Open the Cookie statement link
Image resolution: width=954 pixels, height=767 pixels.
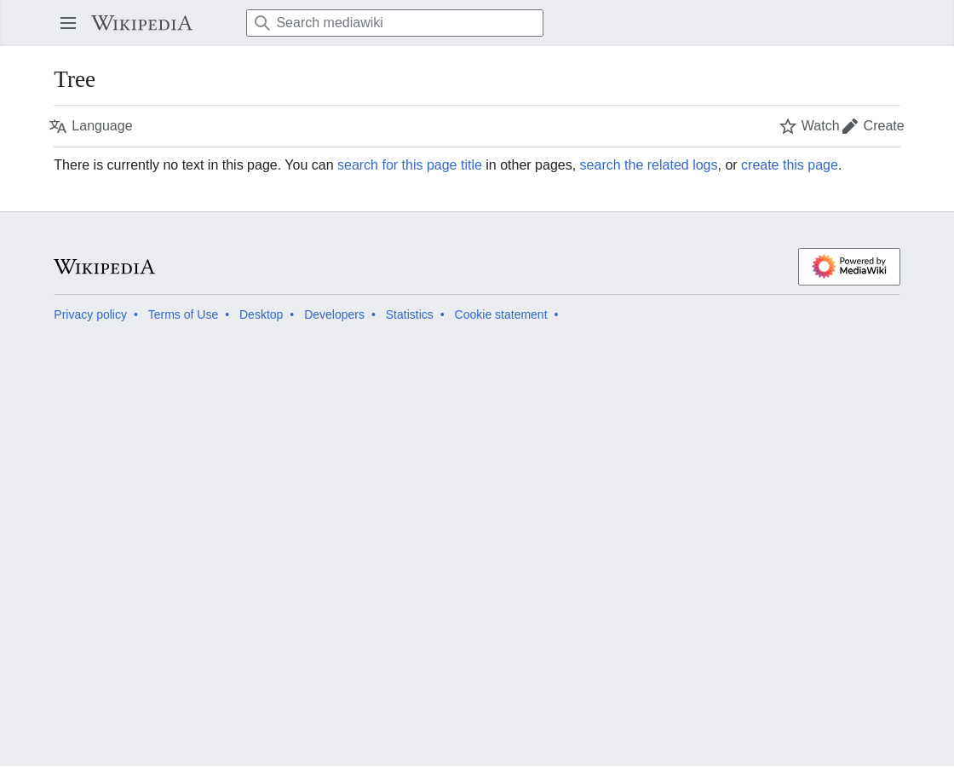[501, 314]
